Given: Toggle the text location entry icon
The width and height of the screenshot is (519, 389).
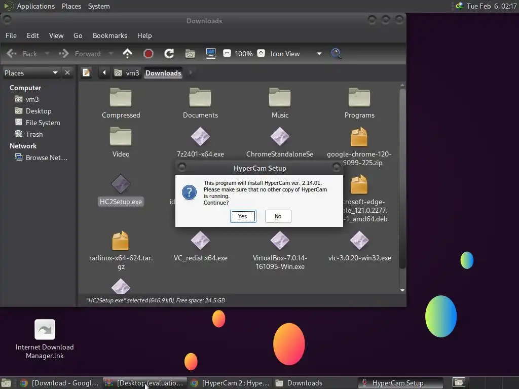Looking at the screenshot, I should 86,72.
